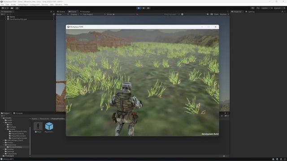Toggle the Stats button
The image size is (287, 161).
click(216, 14)
